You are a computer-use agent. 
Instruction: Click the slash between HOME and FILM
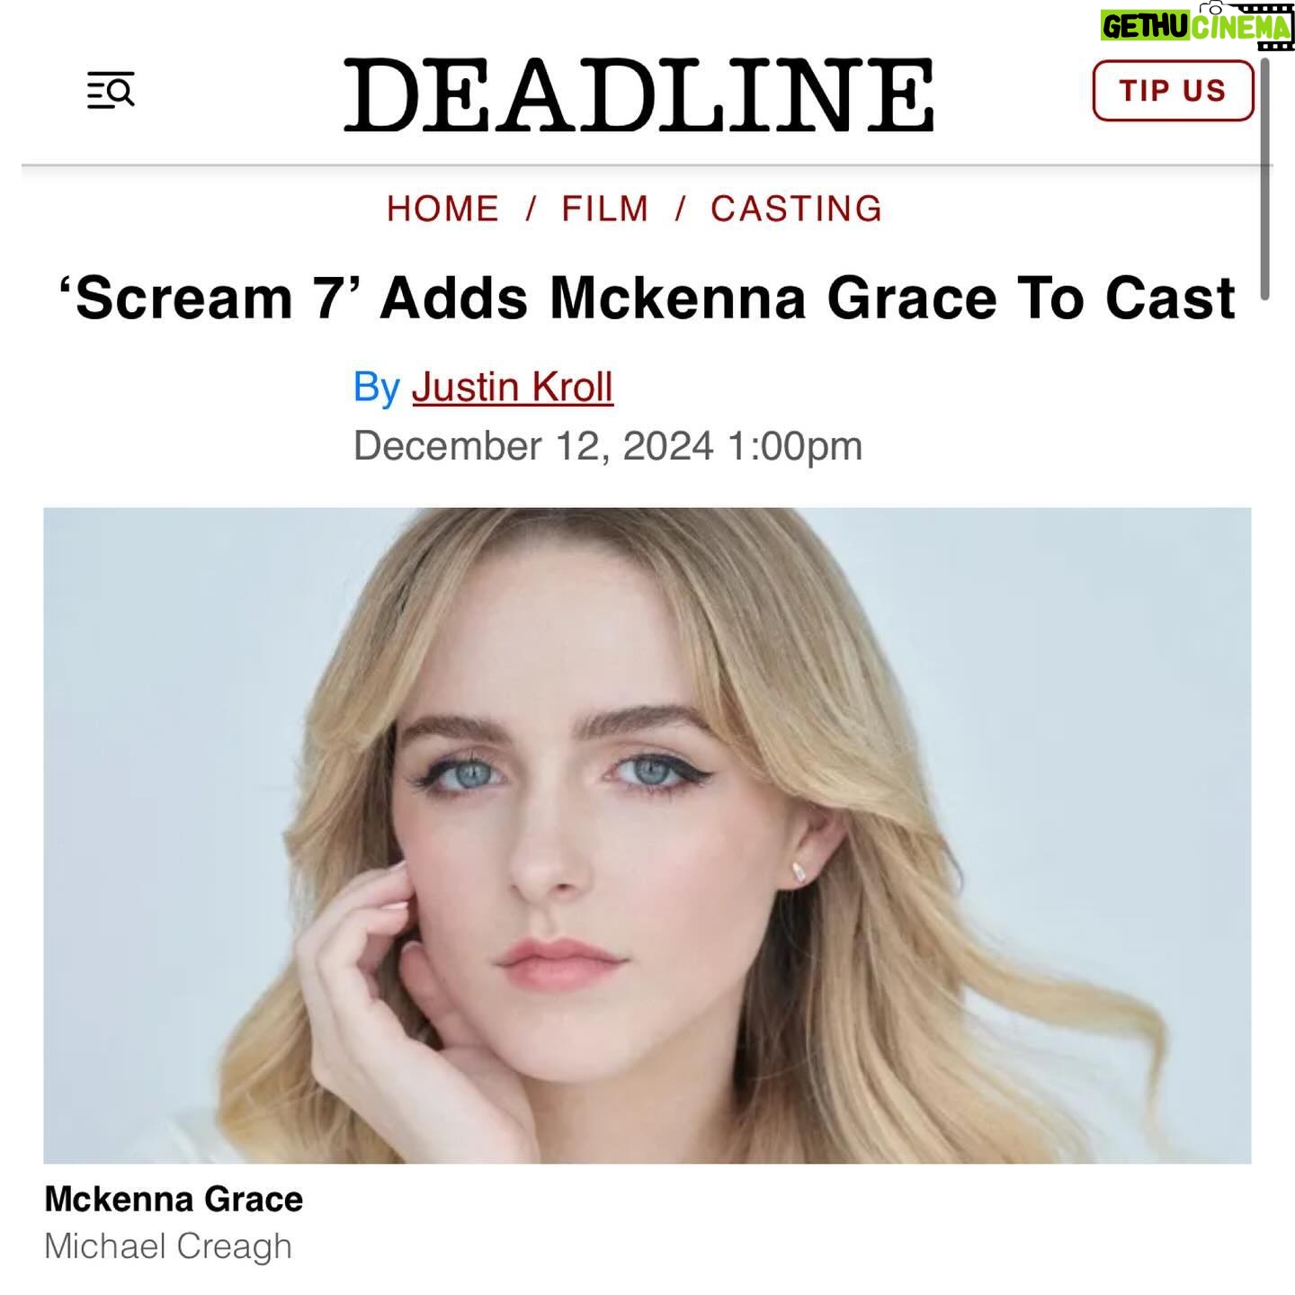(x=531, y=209)
